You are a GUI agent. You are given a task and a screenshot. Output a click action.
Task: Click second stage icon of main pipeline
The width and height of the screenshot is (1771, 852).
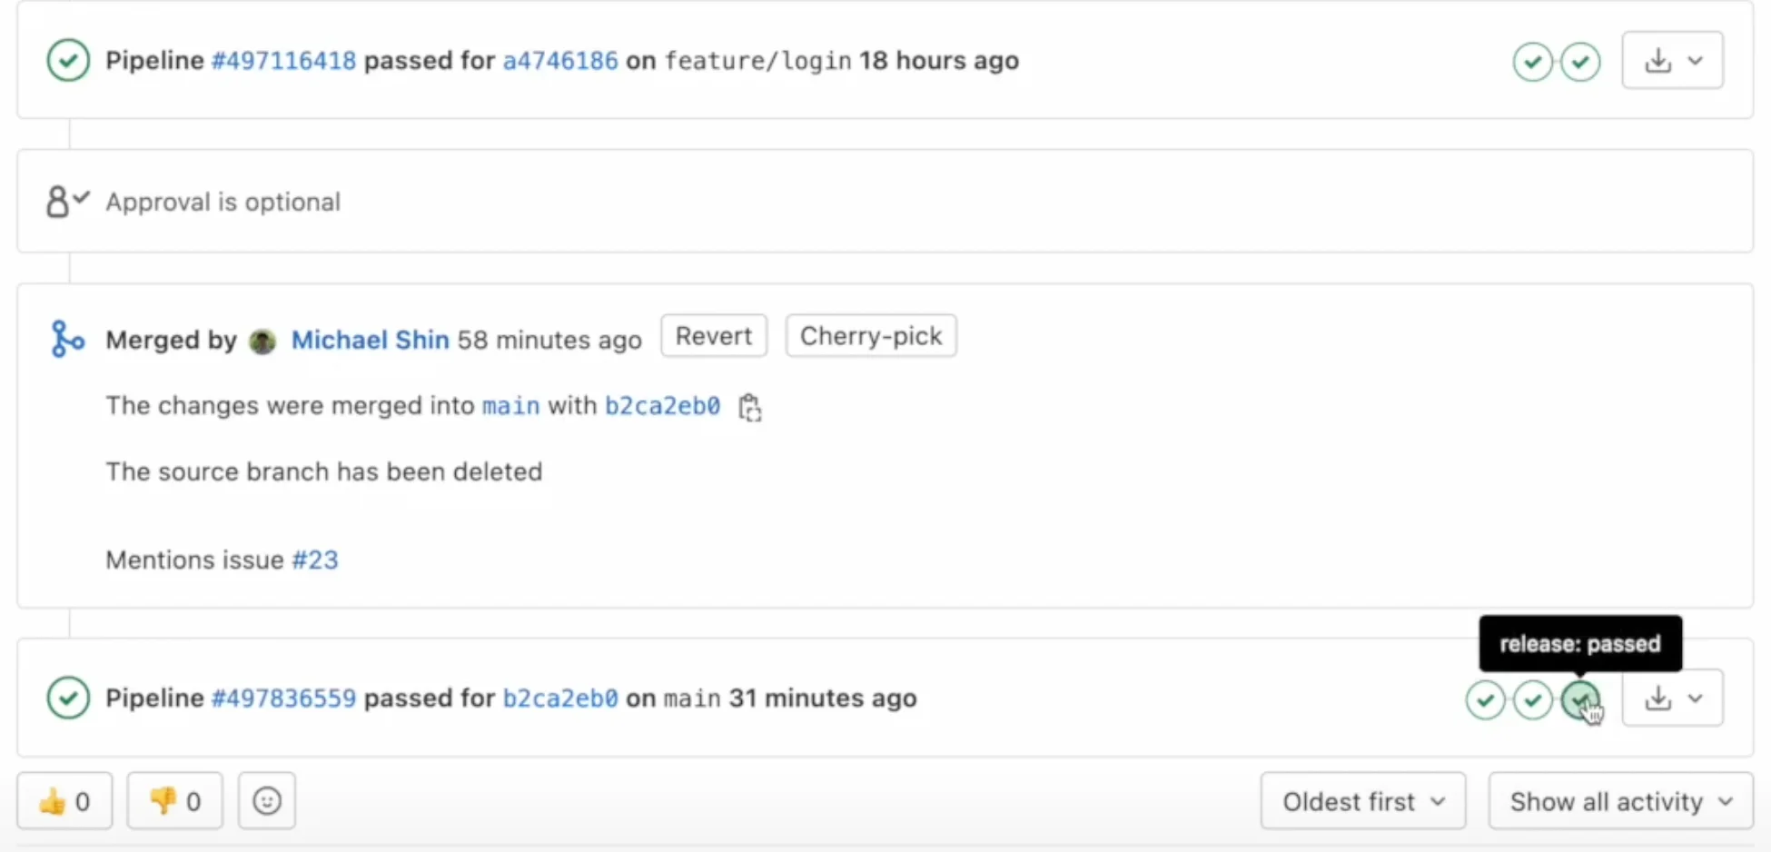tap(1533, 699)
